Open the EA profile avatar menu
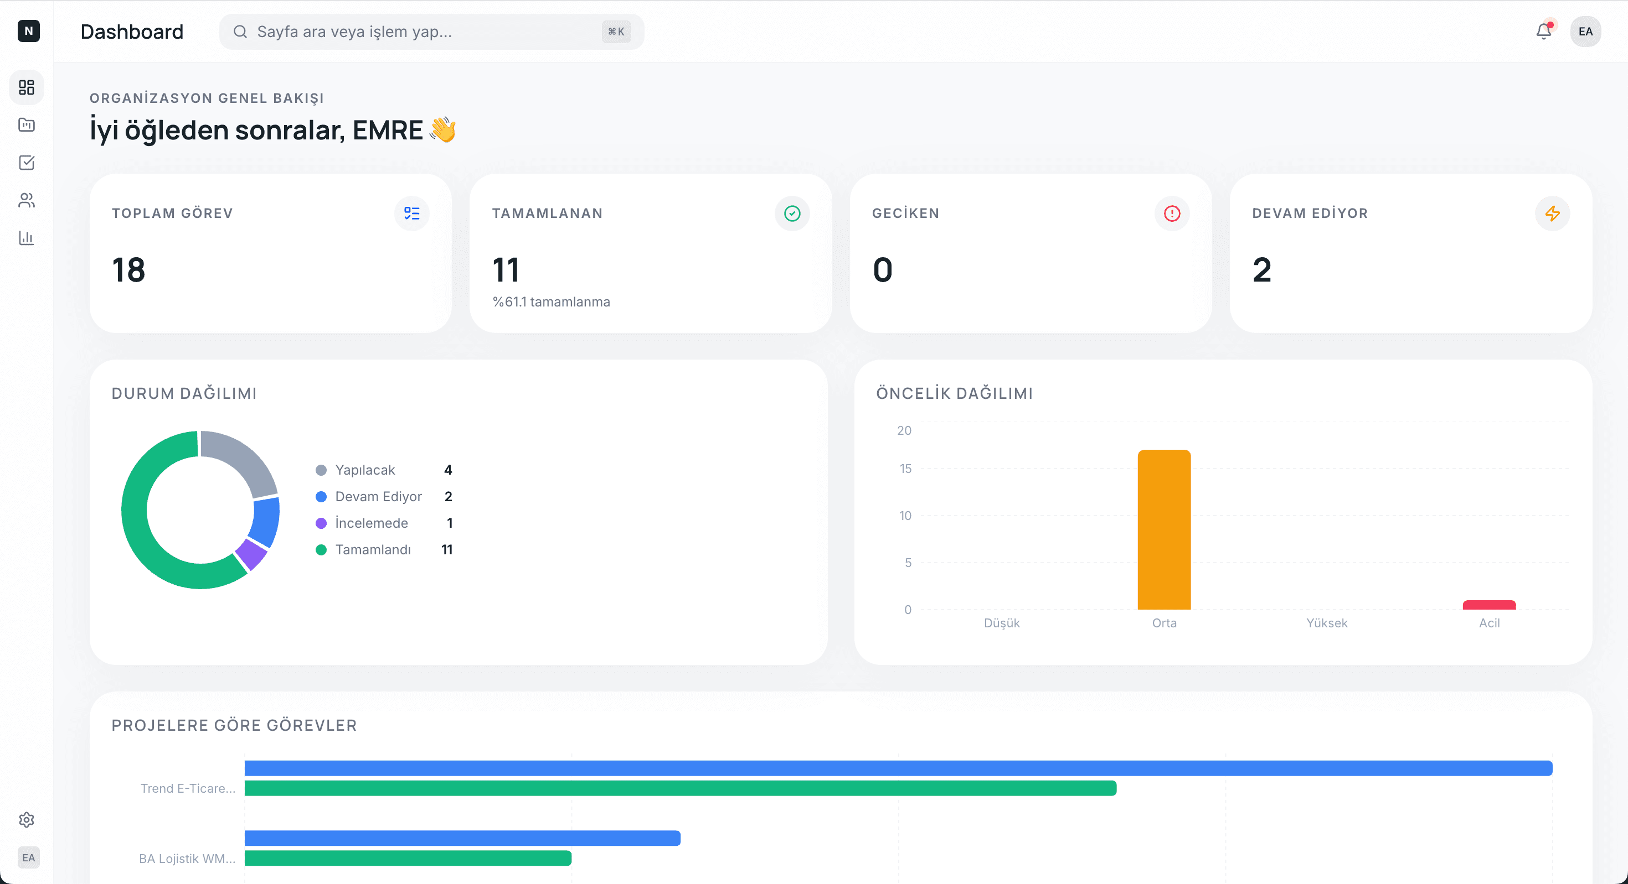 [1586, 31]
